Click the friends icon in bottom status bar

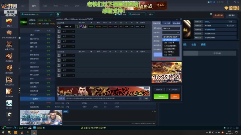[x=15, y=128]
